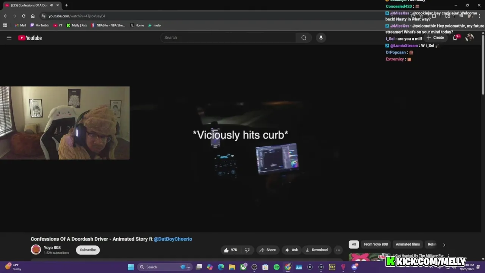Image resolution: width=485 pixels, height=273 pixels.
Task: Select the All filter chip
Action: coord(354,244)
